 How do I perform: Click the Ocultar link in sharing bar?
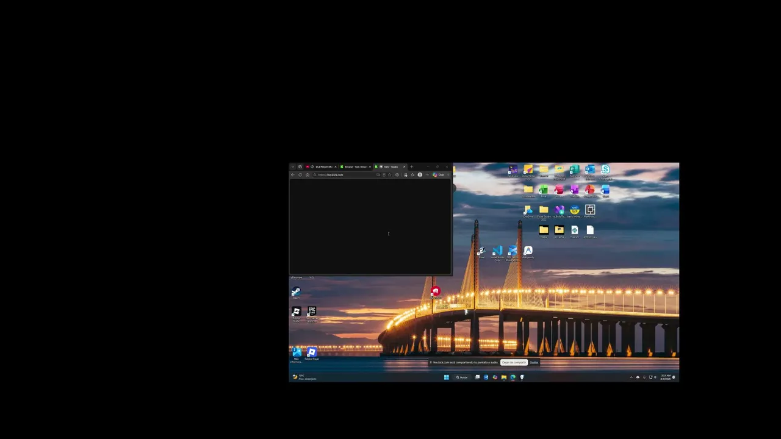(534, 362)
